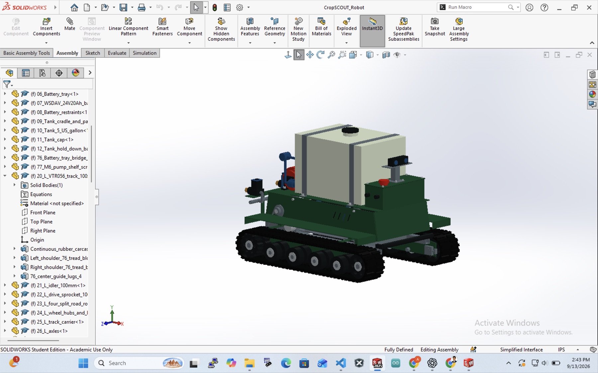Open Linear Component Pattern tool
The width and height of the screenshot is (598, 373).
128,27
